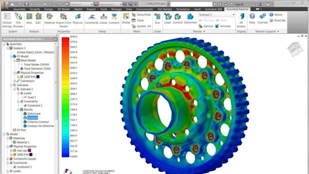
Task: Click Animate results
Action: (x=223, y=26)
